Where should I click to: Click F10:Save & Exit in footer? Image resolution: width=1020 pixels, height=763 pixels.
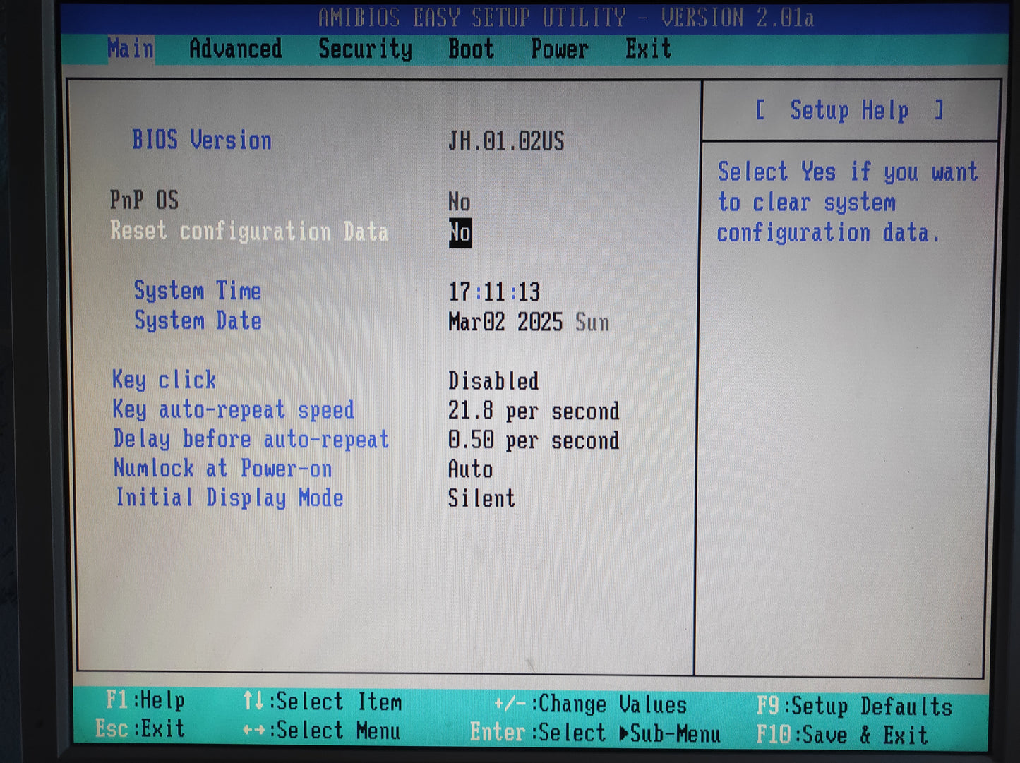click(x=841, y=735)
